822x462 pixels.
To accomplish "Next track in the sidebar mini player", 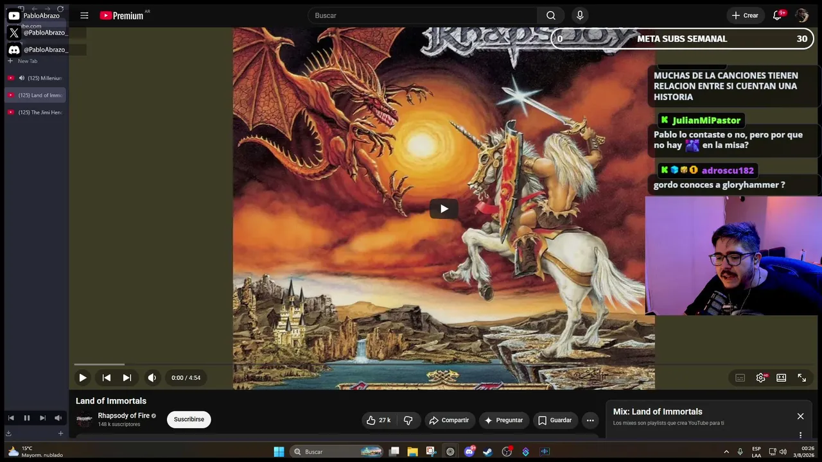I will pyautogui.click(x=42, y=418).
